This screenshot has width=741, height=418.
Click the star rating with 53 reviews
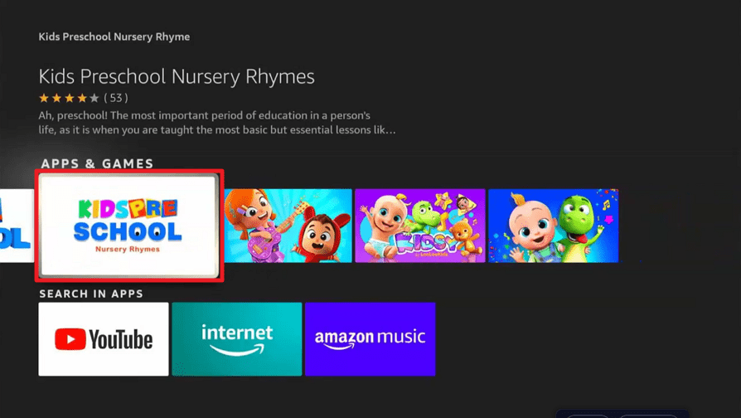click(x=84, y=98)
